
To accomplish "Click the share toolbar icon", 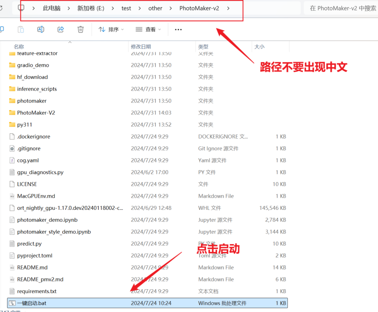I will coord(61,29).
